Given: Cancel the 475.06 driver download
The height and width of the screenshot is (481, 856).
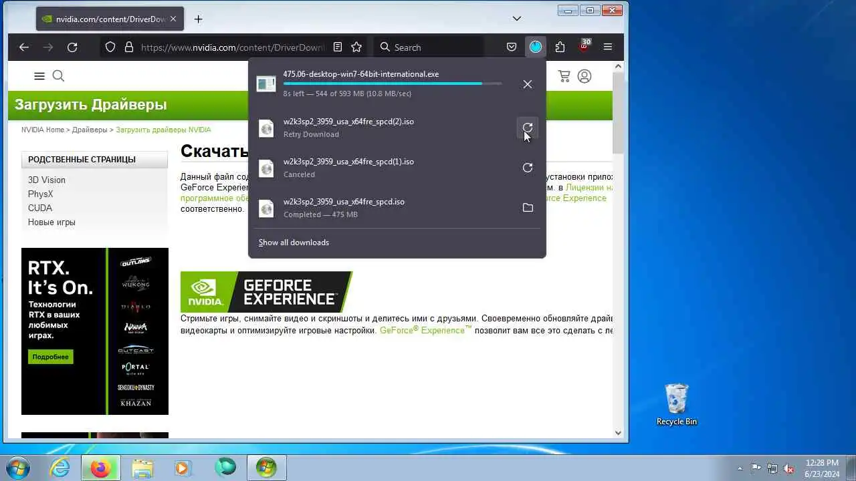Looking at the screenshot, I should [528, 84].
